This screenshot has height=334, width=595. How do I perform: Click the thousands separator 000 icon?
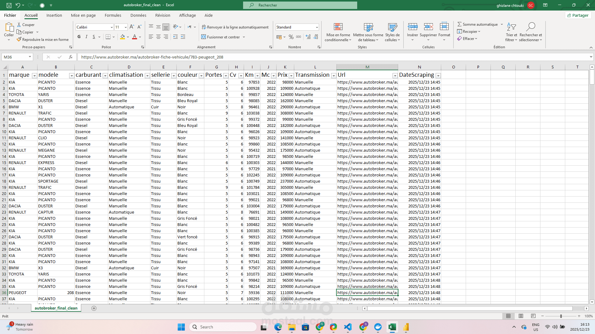pyautogui.click(x=299, y=37)
